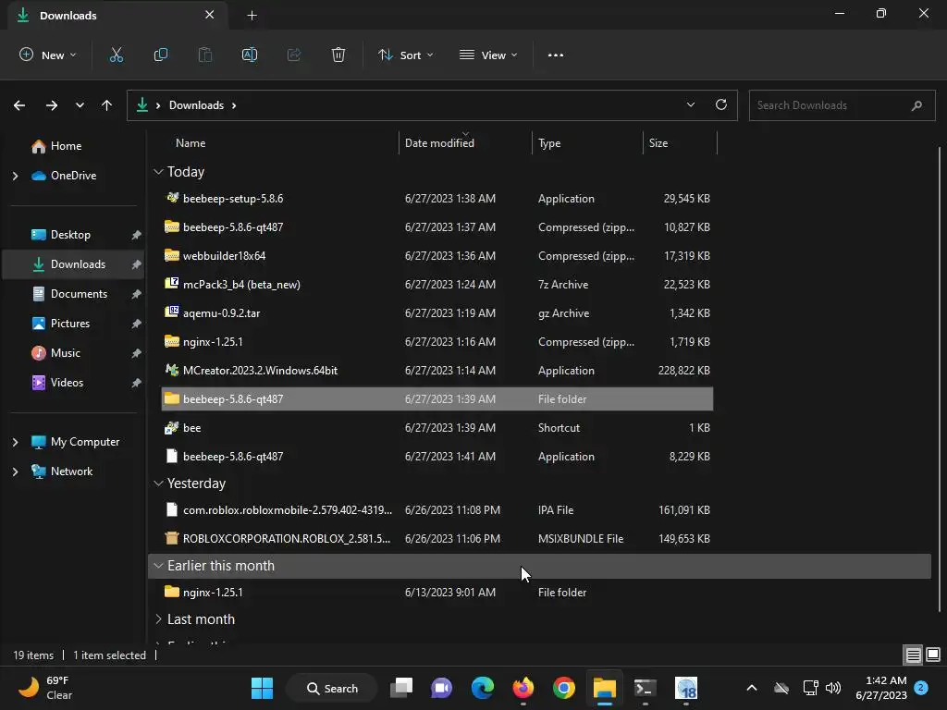Sort by Date modified column header
The width and height of the screenshot is (947, 710).
(439, 143)
